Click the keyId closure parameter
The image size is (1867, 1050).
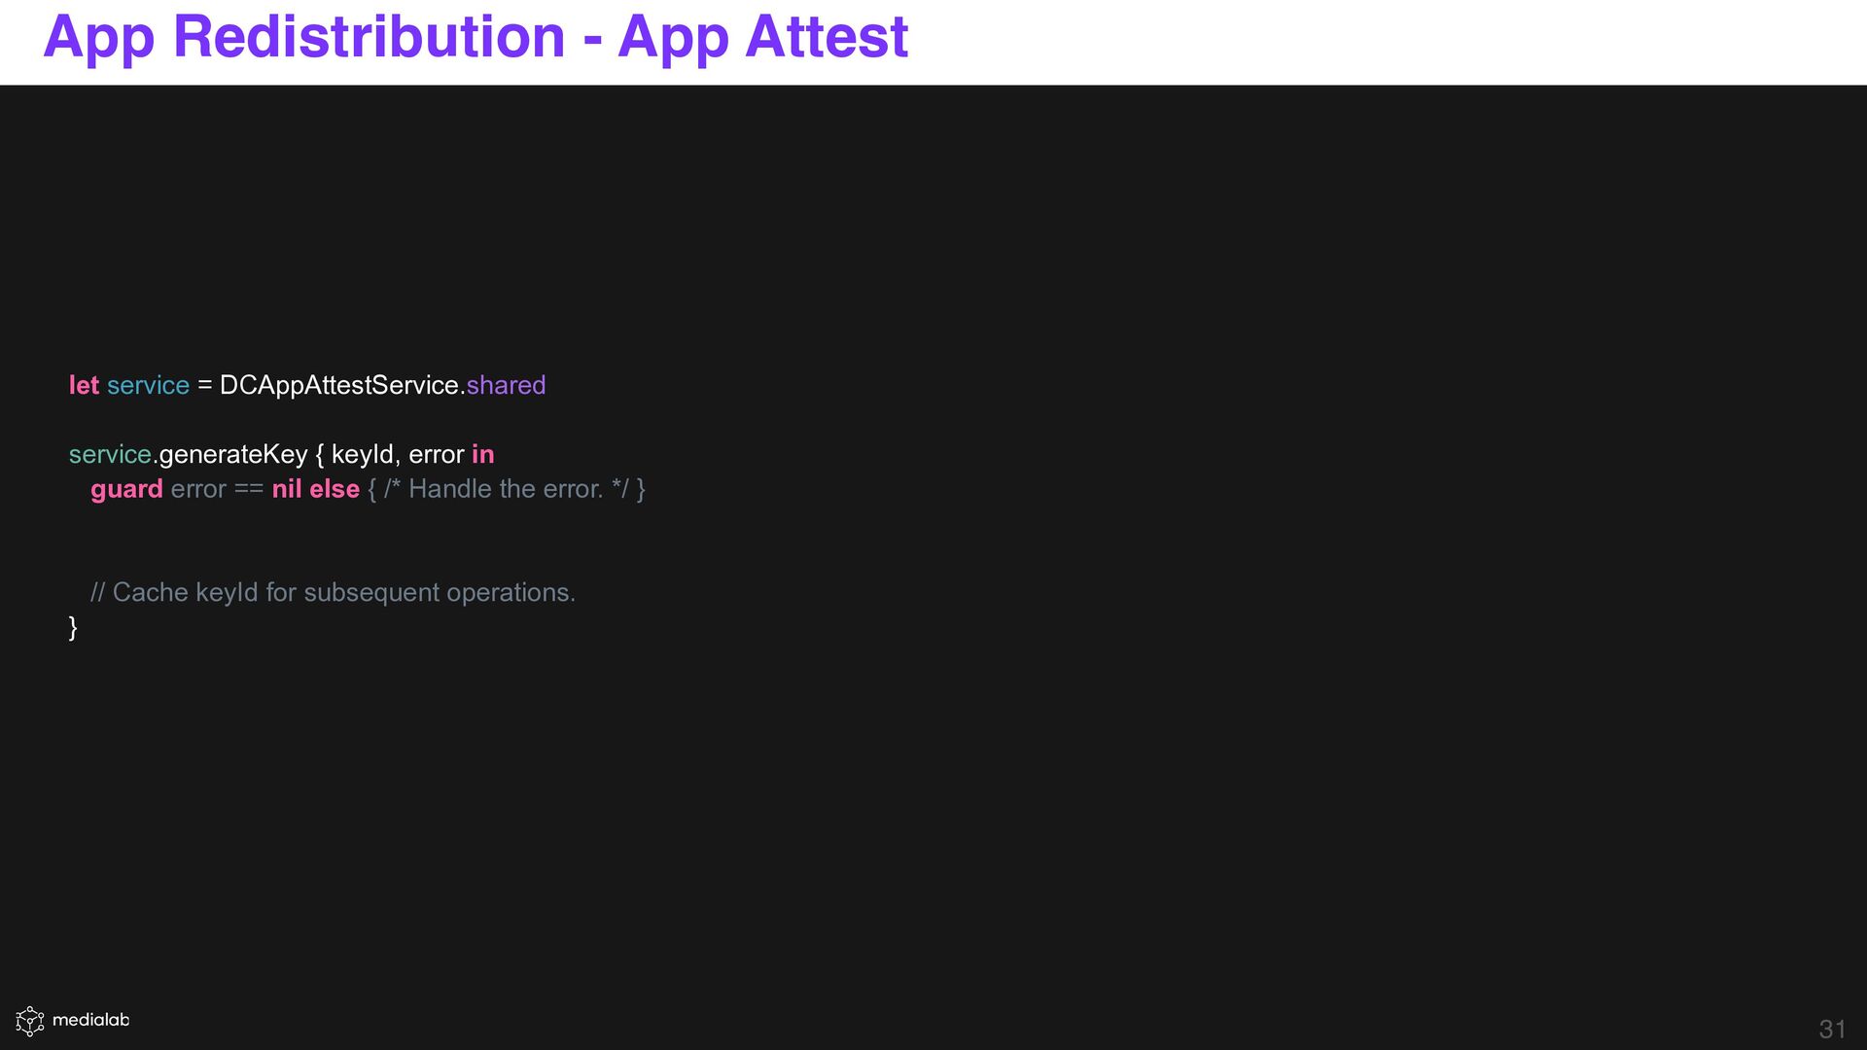[x=362, y=454]
